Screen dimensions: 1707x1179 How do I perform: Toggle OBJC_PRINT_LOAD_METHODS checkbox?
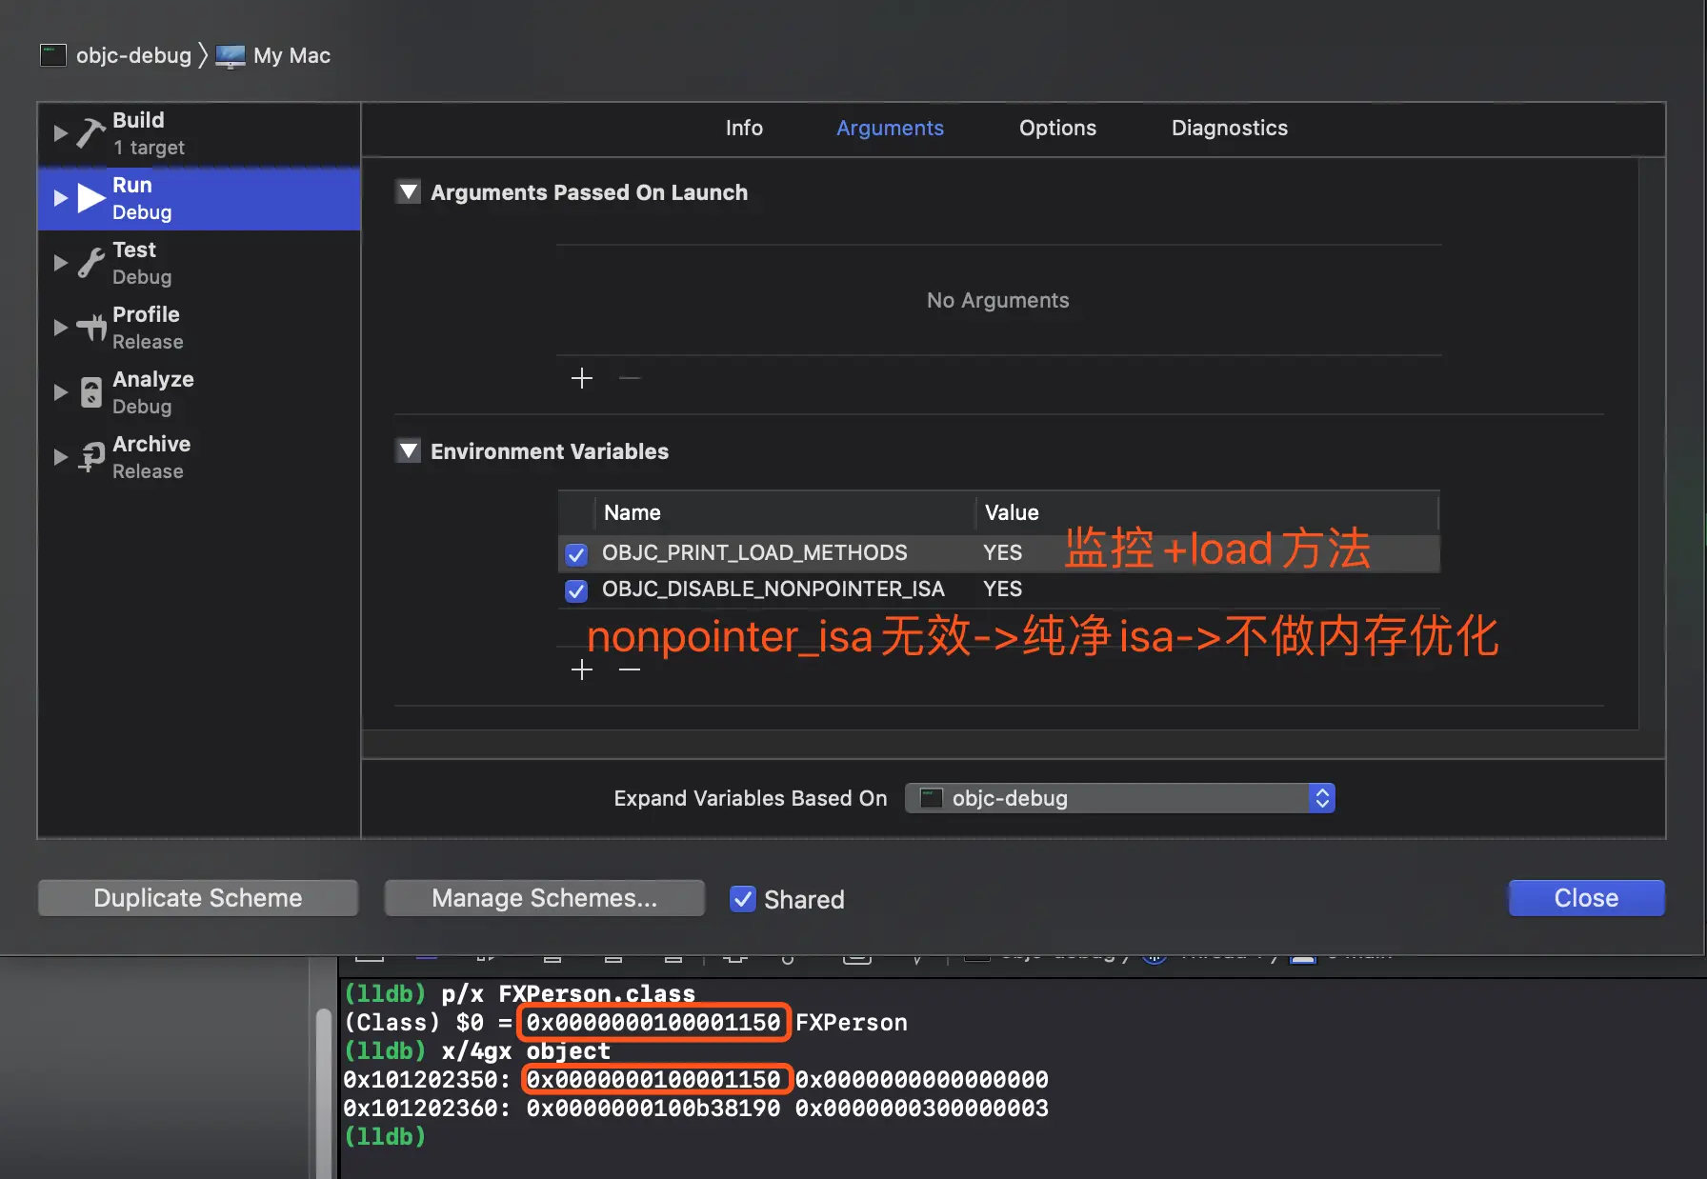tap(576, 553)
